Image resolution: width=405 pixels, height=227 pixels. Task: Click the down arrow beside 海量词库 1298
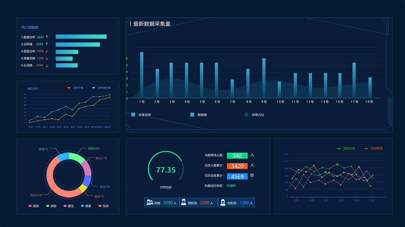point(47,58)
